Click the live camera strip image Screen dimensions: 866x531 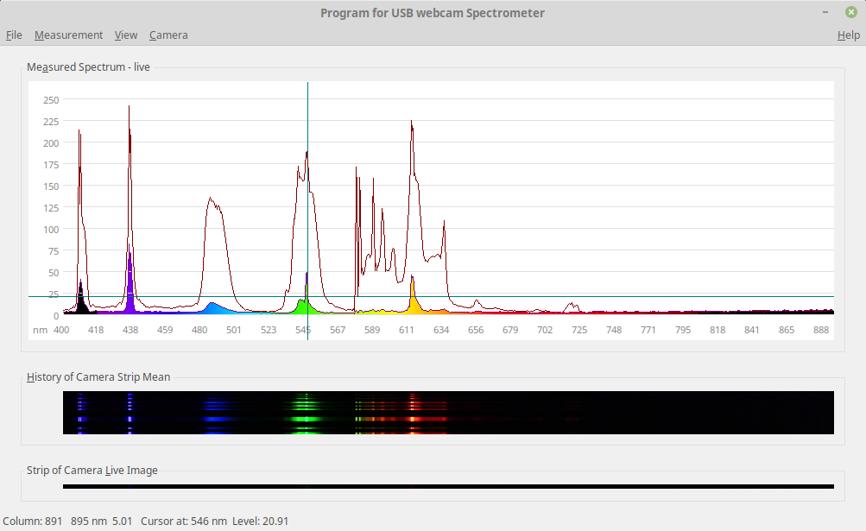point(448,487)
